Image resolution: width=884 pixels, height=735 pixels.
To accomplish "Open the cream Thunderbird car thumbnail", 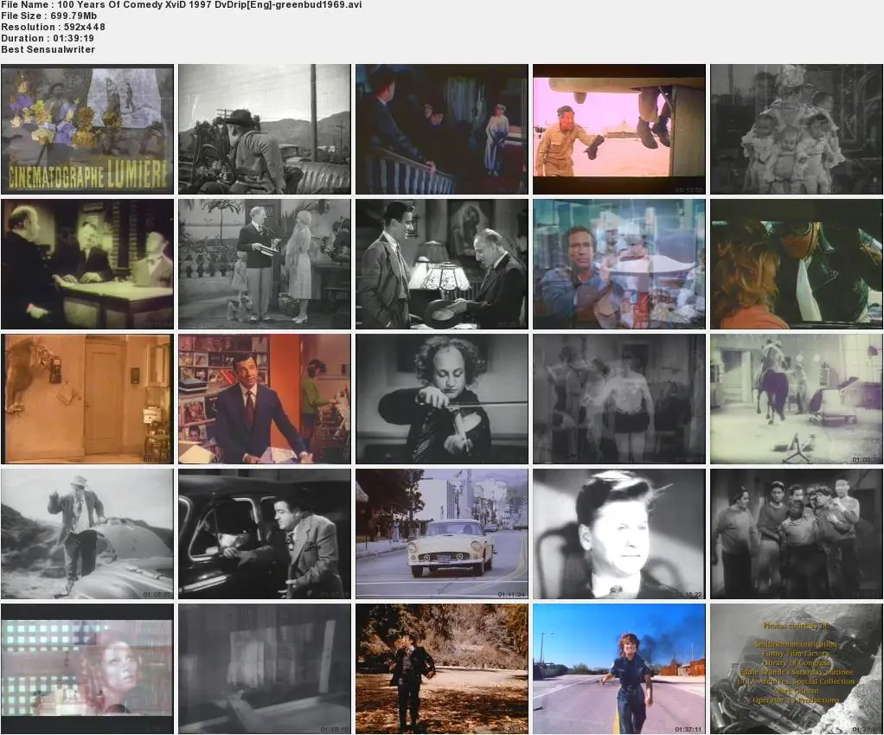I will click(442, 534).
